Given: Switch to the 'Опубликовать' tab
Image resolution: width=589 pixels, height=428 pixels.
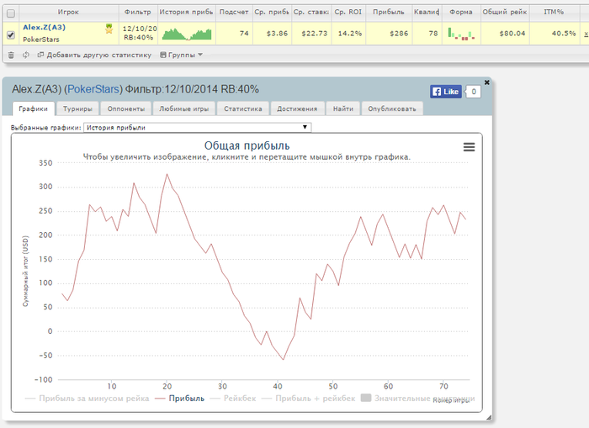Looking at the screenshot, I should click(392, 108).
